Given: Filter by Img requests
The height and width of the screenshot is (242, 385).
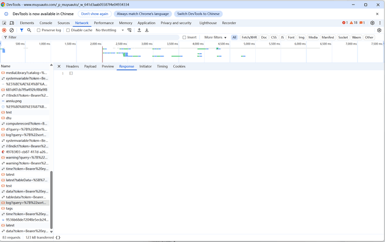Looking at the screenshot, I should 301,37.
